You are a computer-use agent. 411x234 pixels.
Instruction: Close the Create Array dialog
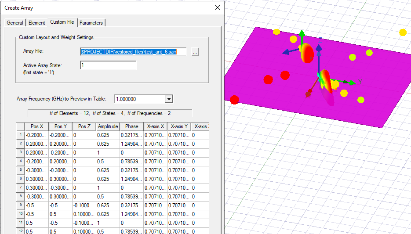coord(217,7)
